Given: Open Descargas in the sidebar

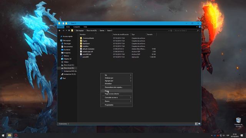Looking at the screenshot, I should (67, 44).
